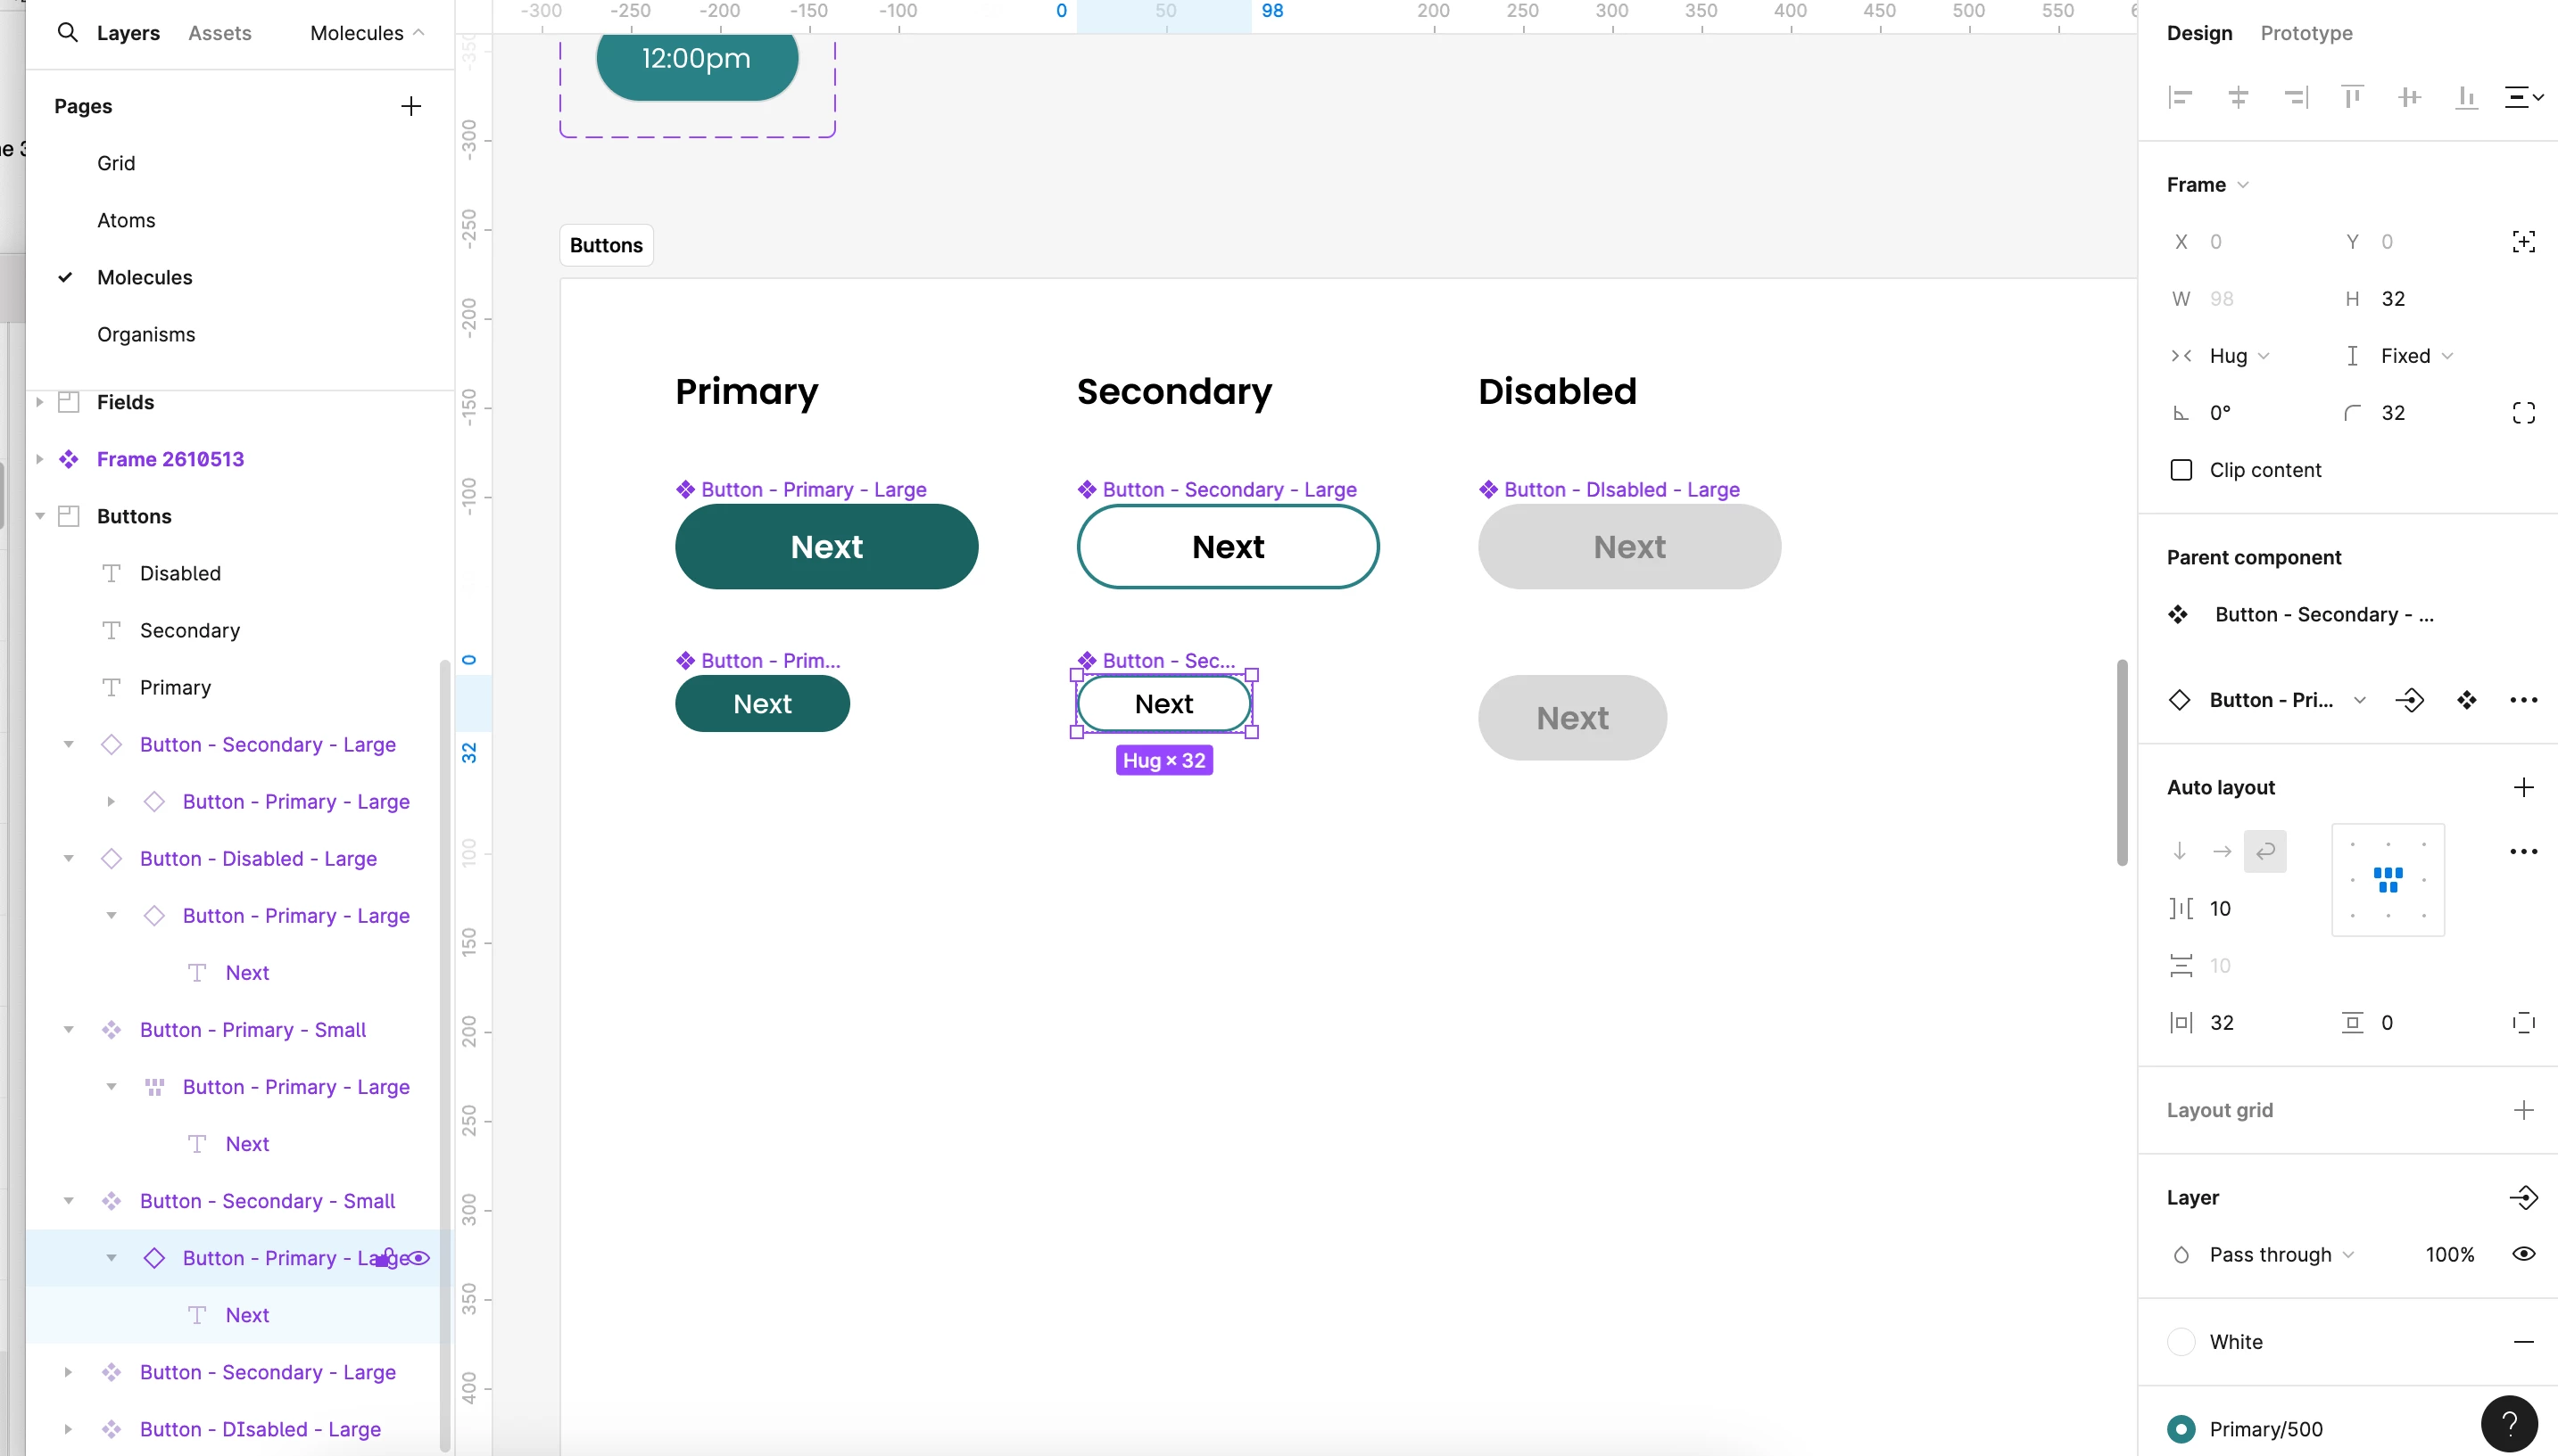This screenshot has height=1456, width=2558.
Task: Open the Molecules page dropdown
Action: pos(367,33)
